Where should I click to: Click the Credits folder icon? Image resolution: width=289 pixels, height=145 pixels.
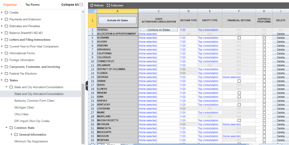click(6, 12)
